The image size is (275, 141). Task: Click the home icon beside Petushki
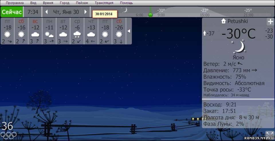[223, 21]
